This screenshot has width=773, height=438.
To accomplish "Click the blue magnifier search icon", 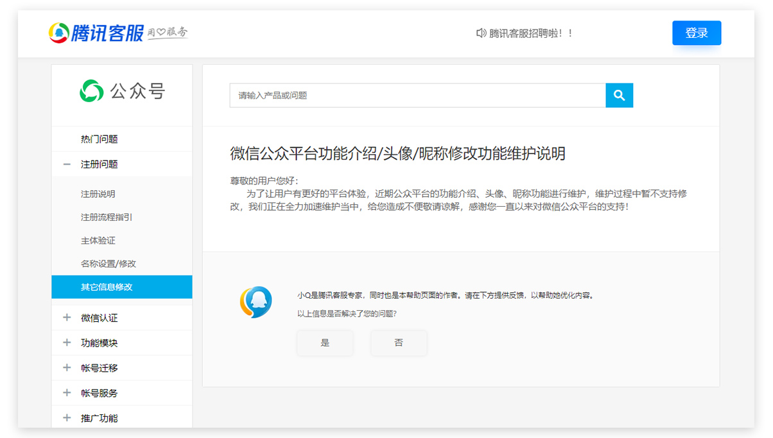I will pos(619,95).
